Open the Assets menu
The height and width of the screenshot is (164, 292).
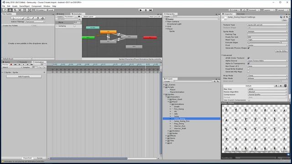coord(15,6)
